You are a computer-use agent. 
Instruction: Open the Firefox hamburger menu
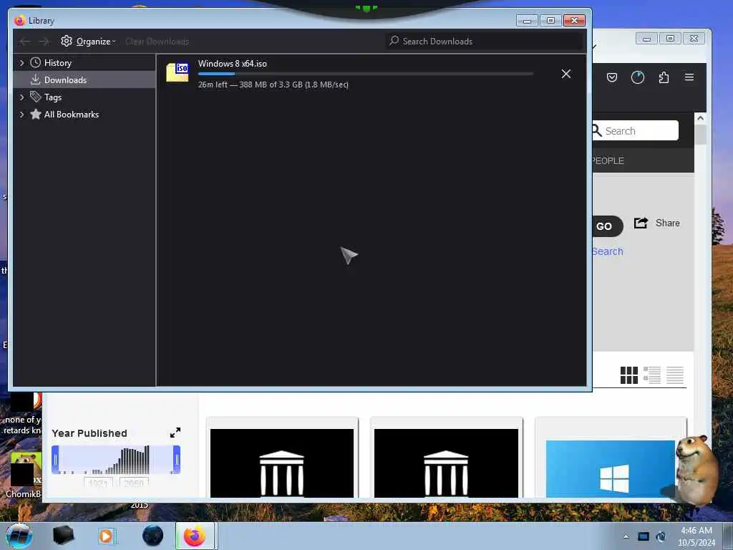[689, 77]
